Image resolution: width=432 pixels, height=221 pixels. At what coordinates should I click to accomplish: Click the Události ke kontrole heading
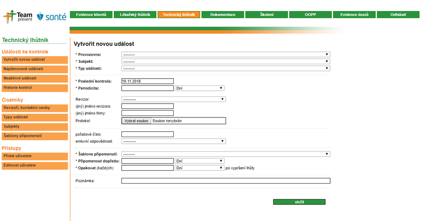coord(25,52)
